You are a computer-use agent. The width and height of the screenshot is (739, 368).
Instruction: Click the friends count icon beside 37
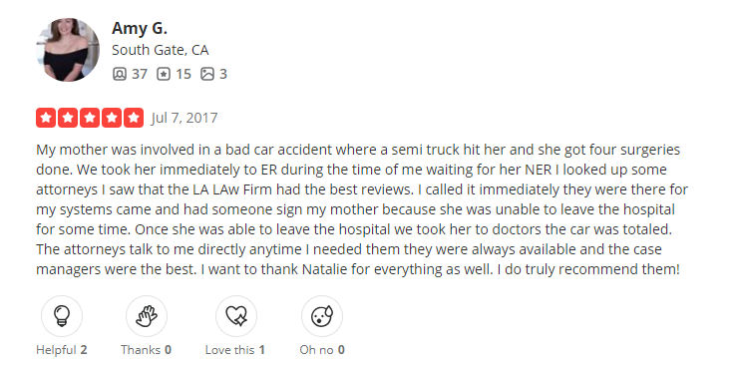click(120, 74)
